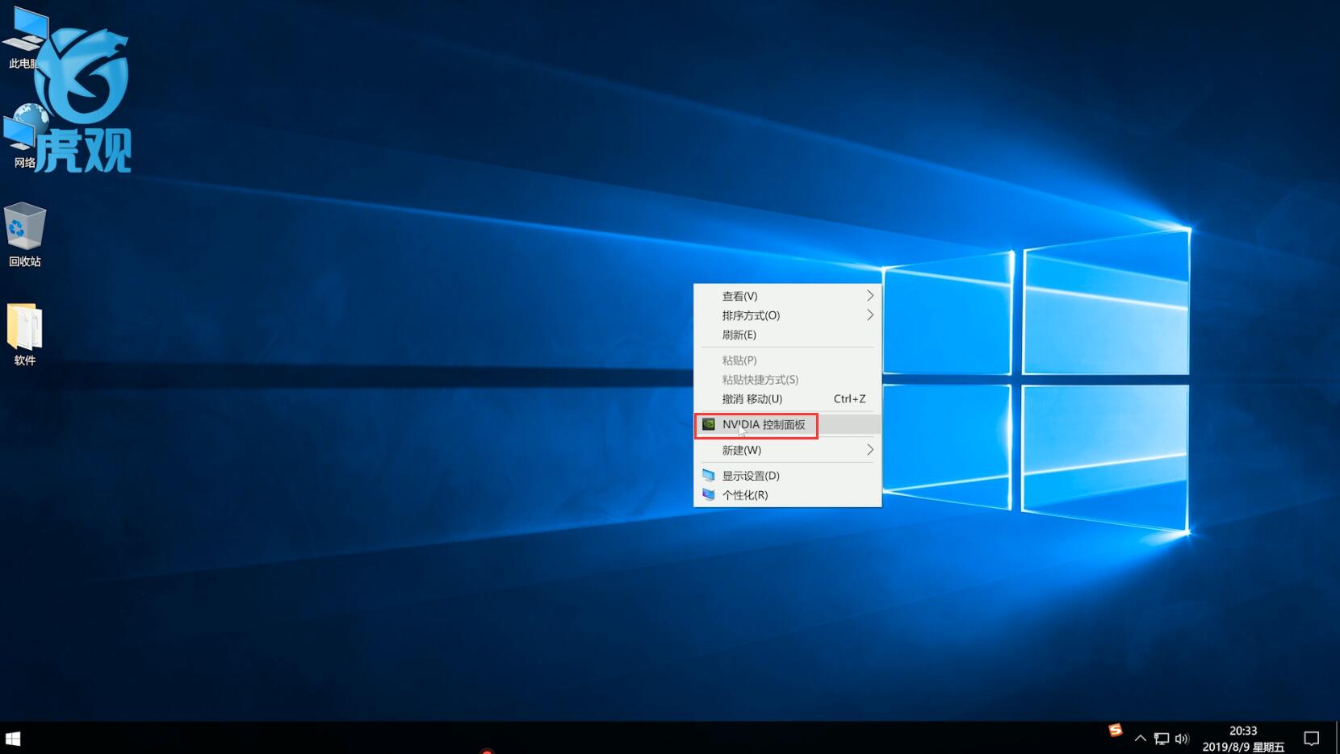Click the NVIDIA icon in the context menu

point(709,424)
